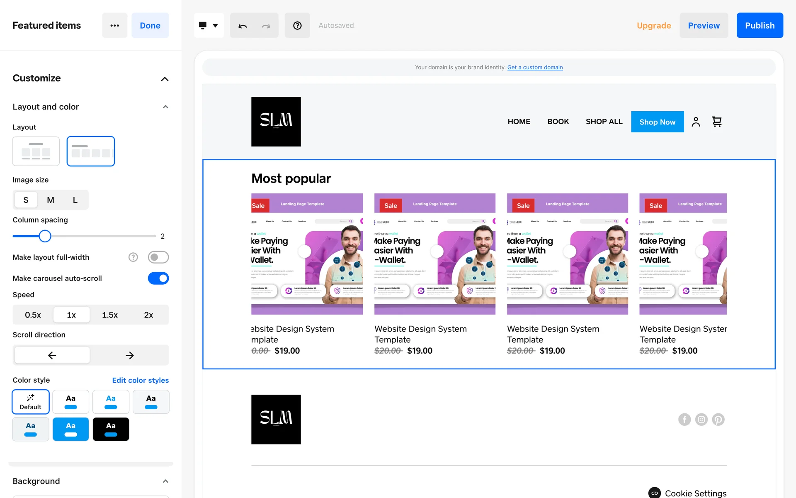Click the undo arrow icon
The width and height of the screenshot is (796, 498).
(243, 26)
